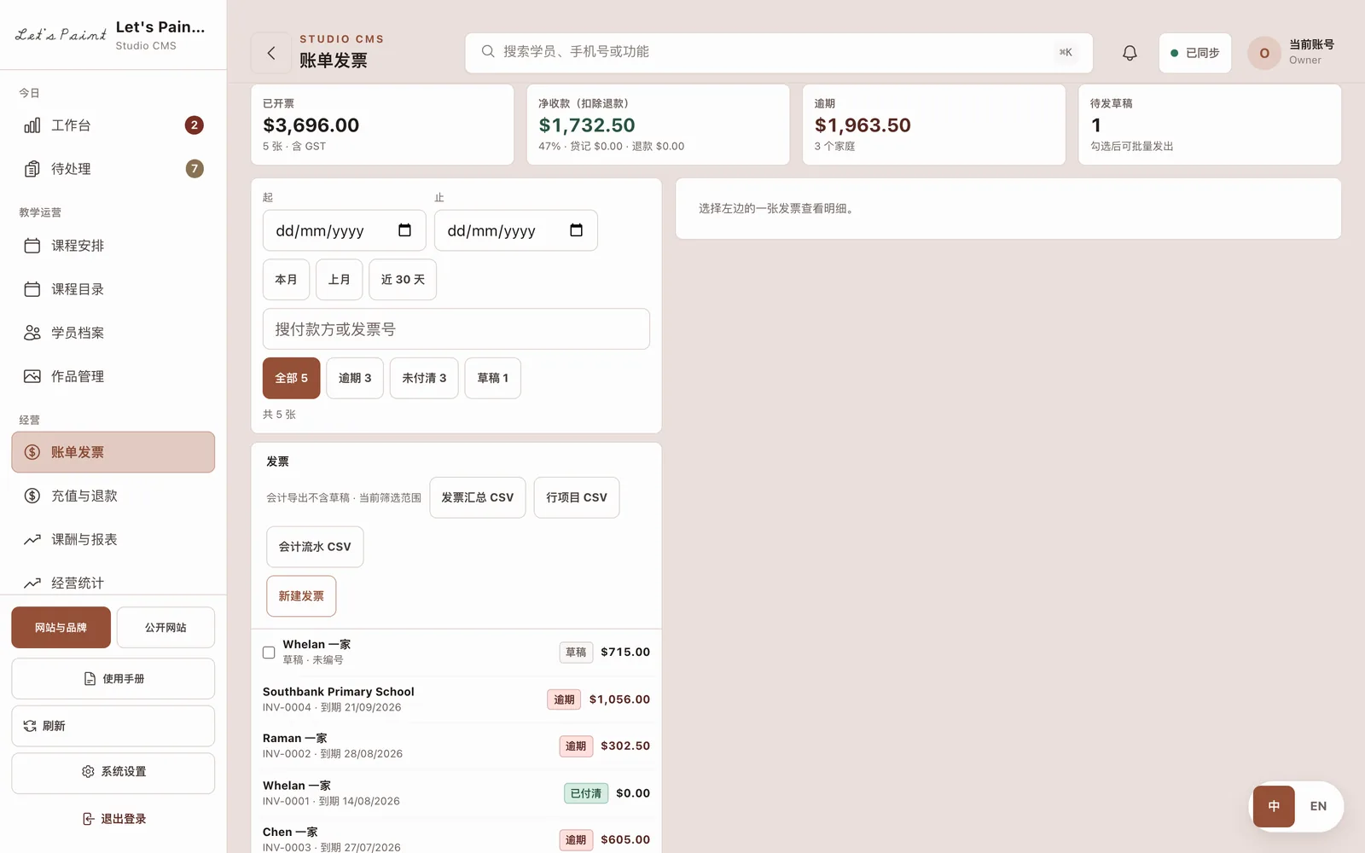Switch language to EN
Image resolution: width=1365 pixels, height=853 pixels.
click(1318, 806)
